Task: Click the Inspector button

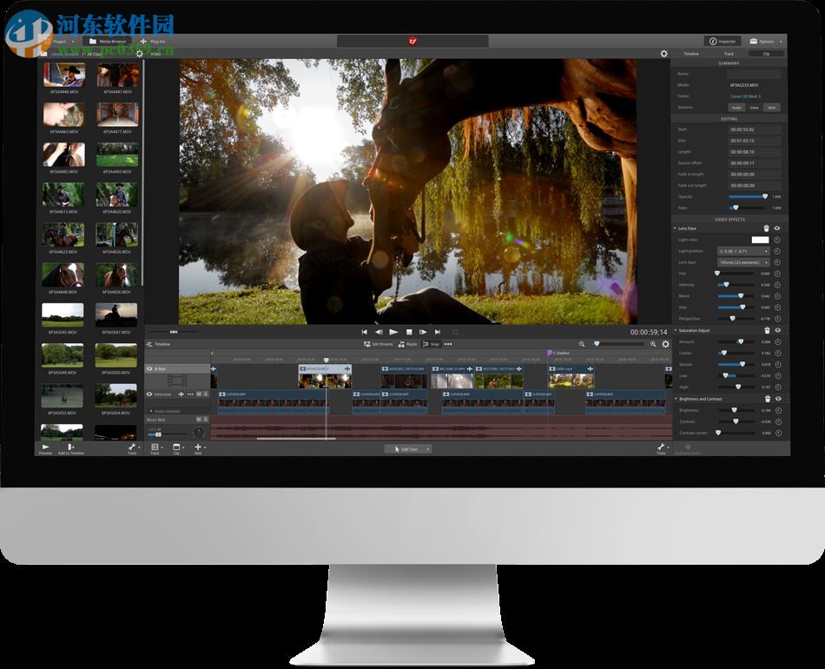Action: tap(723, 41)
